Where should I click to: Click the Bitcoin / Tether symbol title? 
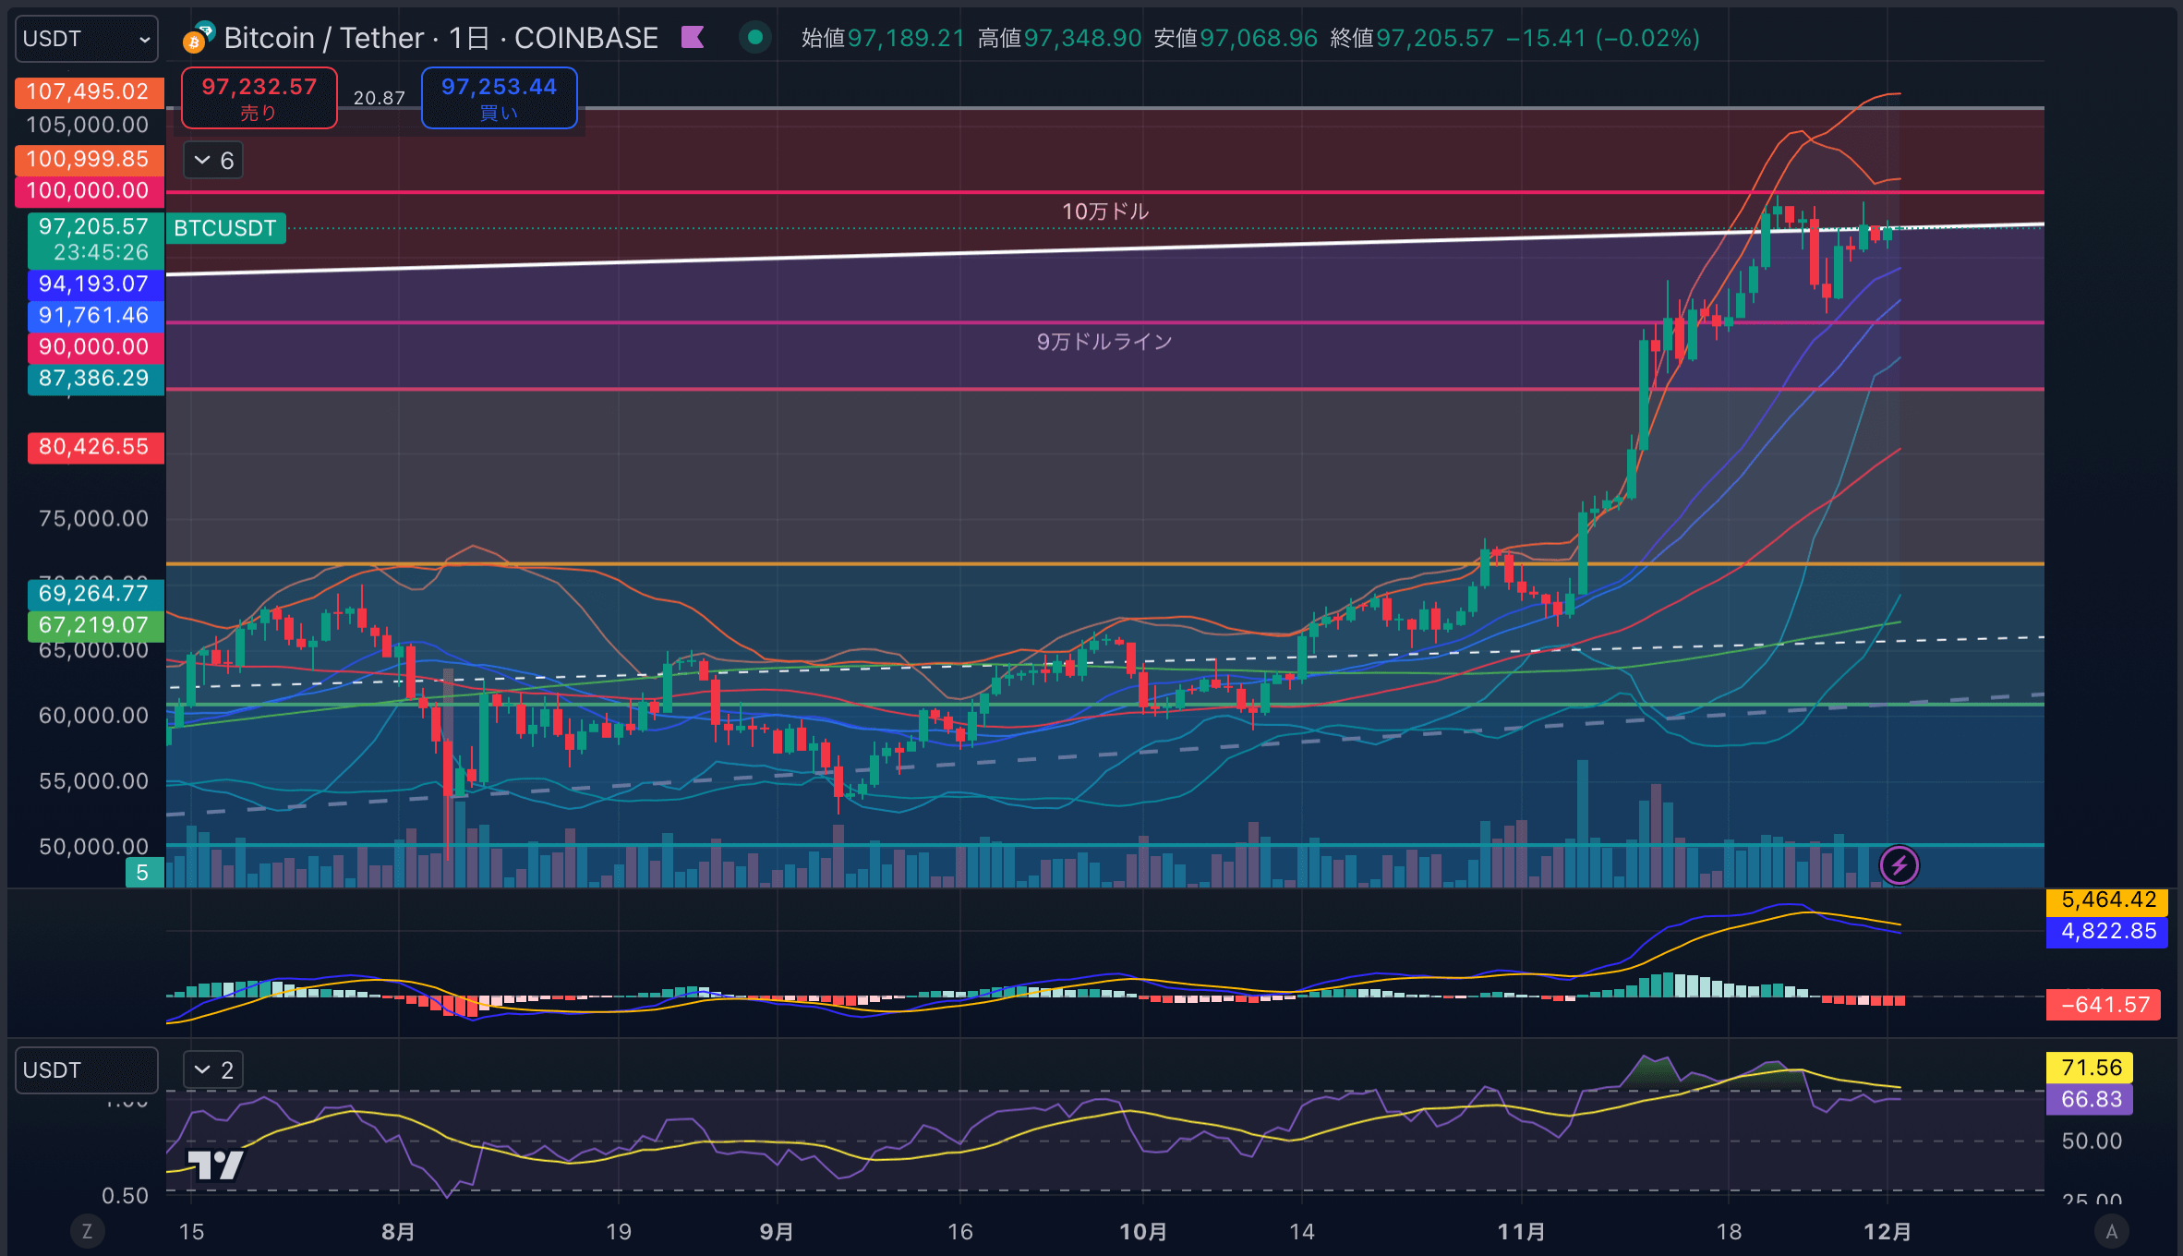coord(440,38)
